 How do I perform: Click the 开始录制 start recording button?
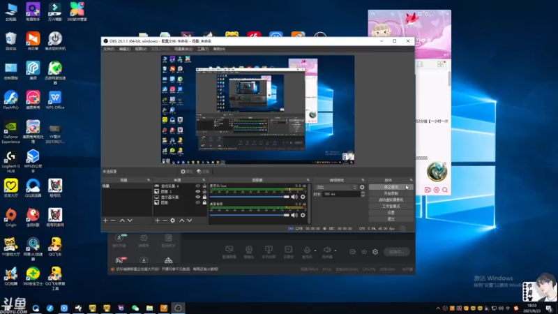pyautogui.click(x=391, y=193)
